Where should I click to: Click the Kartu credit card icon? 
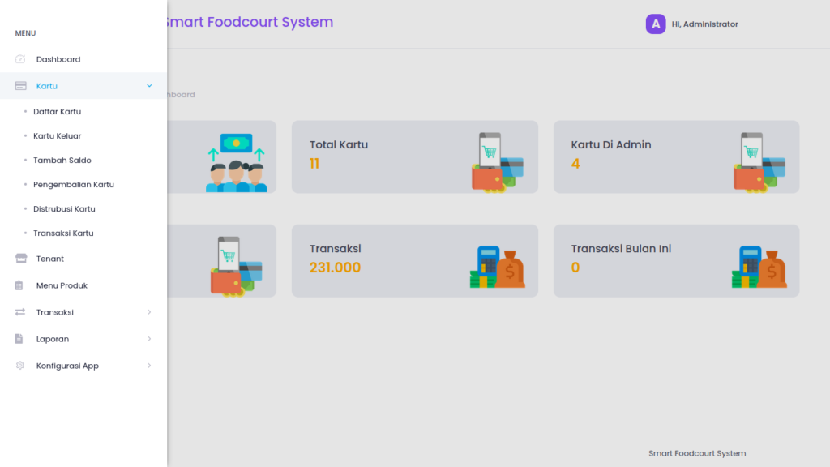(20, 86)
